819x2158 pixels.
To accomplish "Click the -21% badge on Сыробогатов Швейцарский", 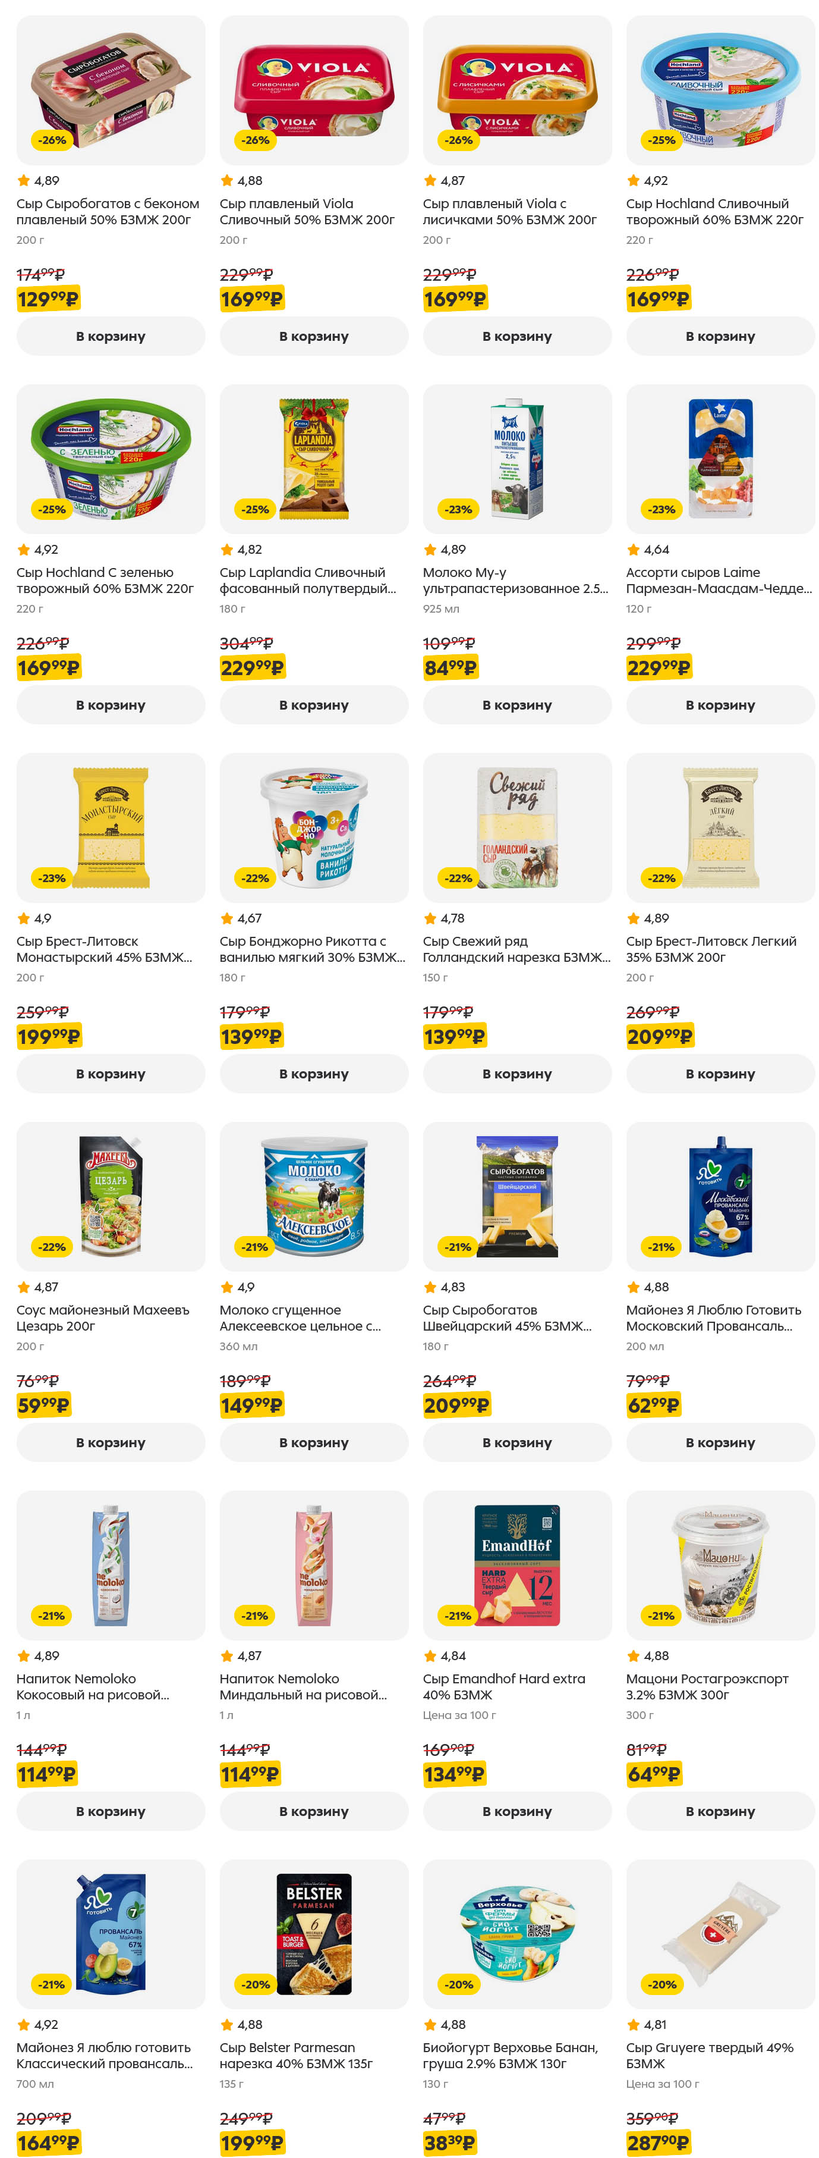I will [458, 1247].
